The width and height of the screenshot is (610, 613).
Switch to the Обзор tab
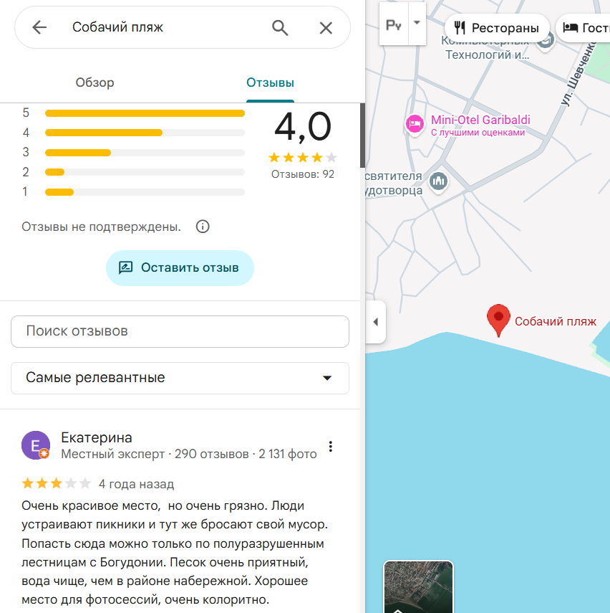click(x=95, y=82)
